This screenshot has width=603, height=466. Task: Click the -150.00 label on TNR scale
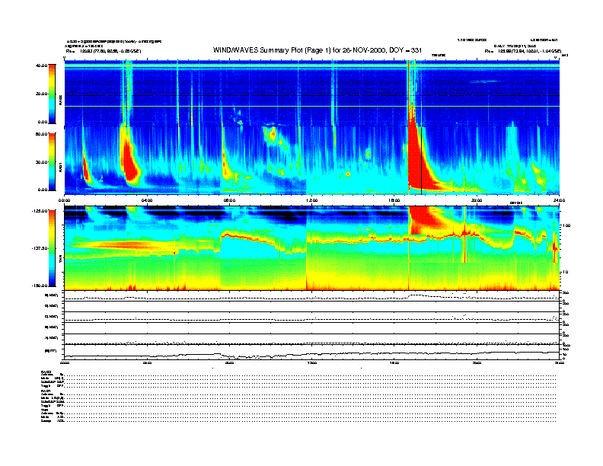[40, 286]
